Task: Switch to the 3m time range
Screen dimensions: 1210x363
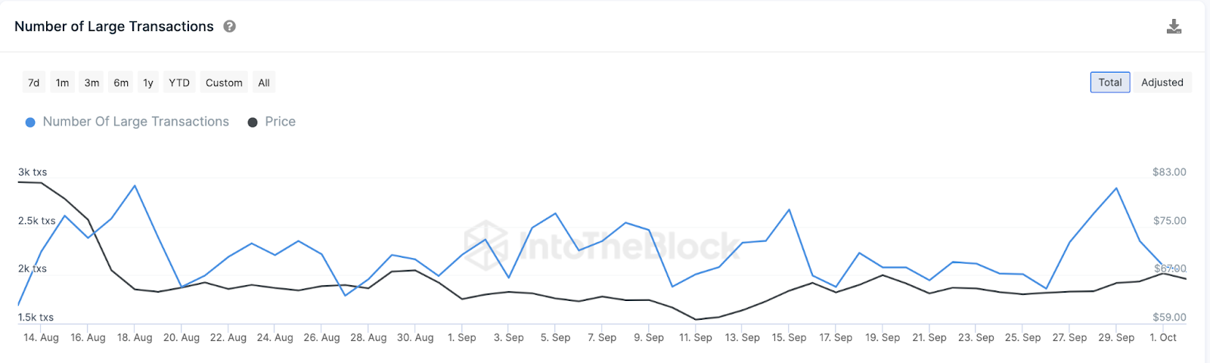Action: [x=92, y=82]
